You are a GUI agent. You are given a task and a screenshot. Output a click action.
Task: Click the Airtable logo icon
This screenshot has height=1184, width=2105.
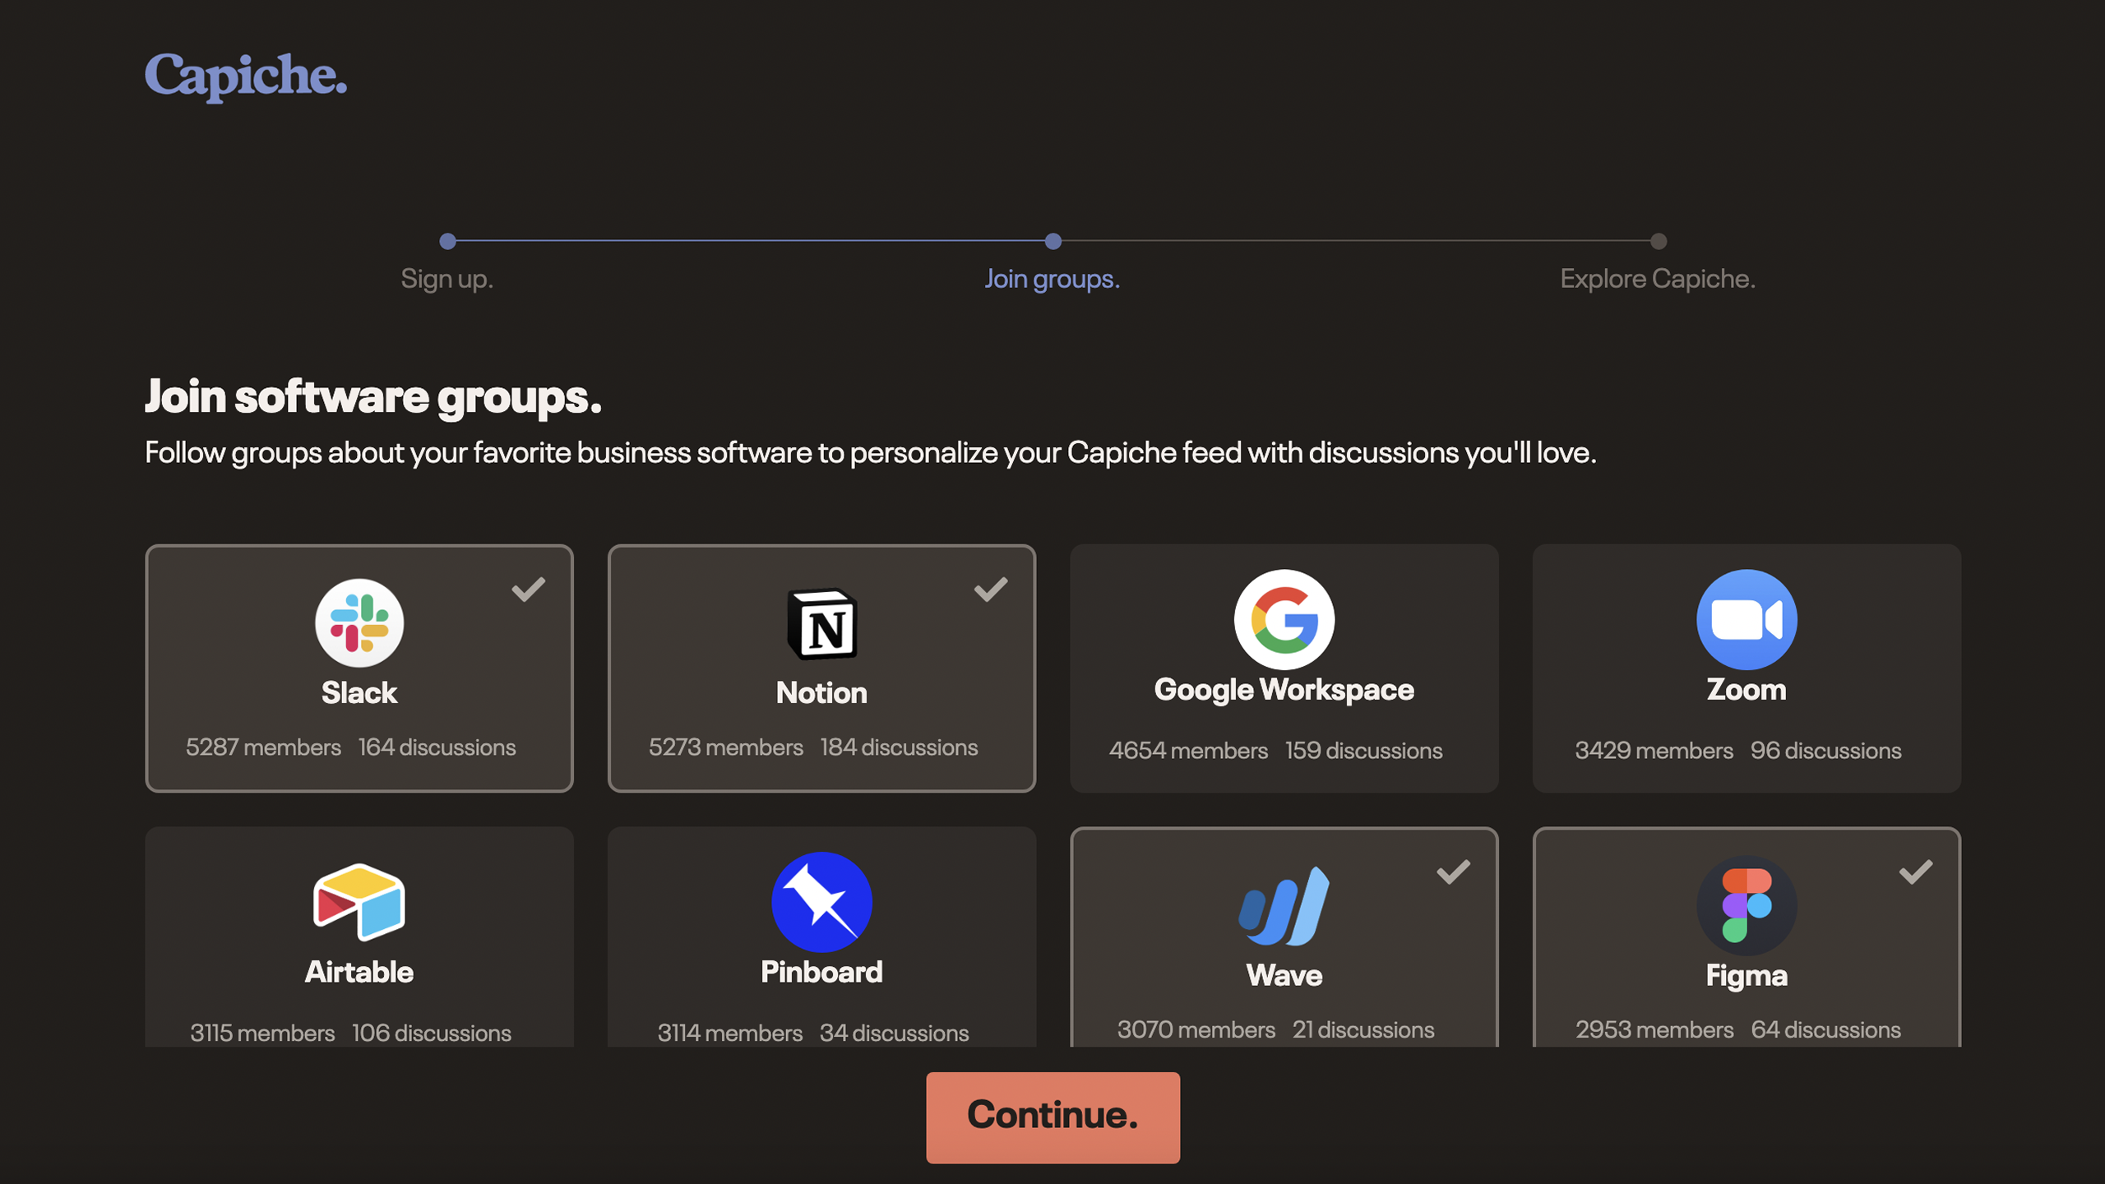359,902
